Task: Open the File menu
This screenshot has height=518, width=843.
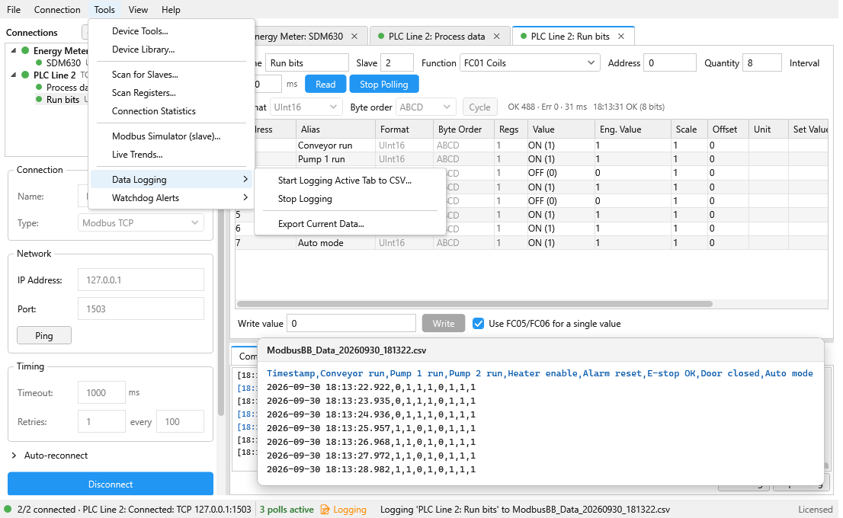Action: pyautogui.click(x=14, y=10)
